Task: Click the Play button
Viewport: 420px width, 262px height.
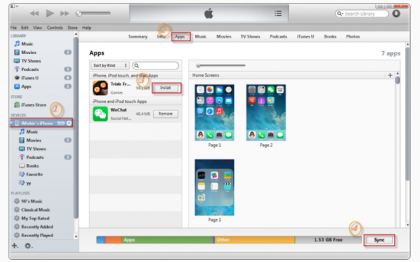Action: (x=50, y=13)
